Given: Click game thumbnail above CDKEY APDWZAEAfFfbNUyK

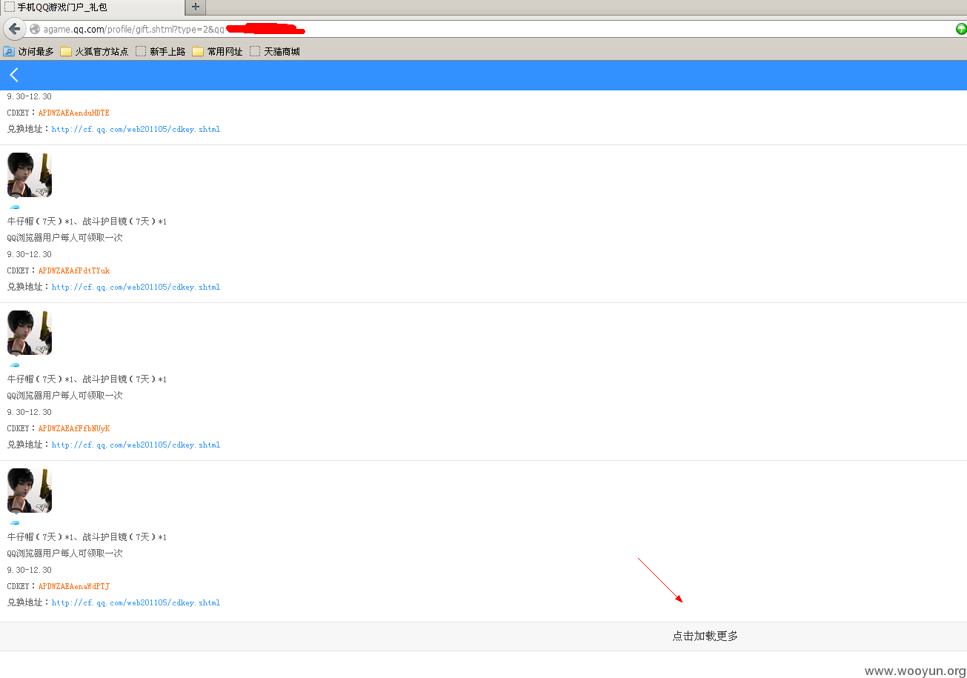Looking at the screenshot, I should (x=30, y=333).
